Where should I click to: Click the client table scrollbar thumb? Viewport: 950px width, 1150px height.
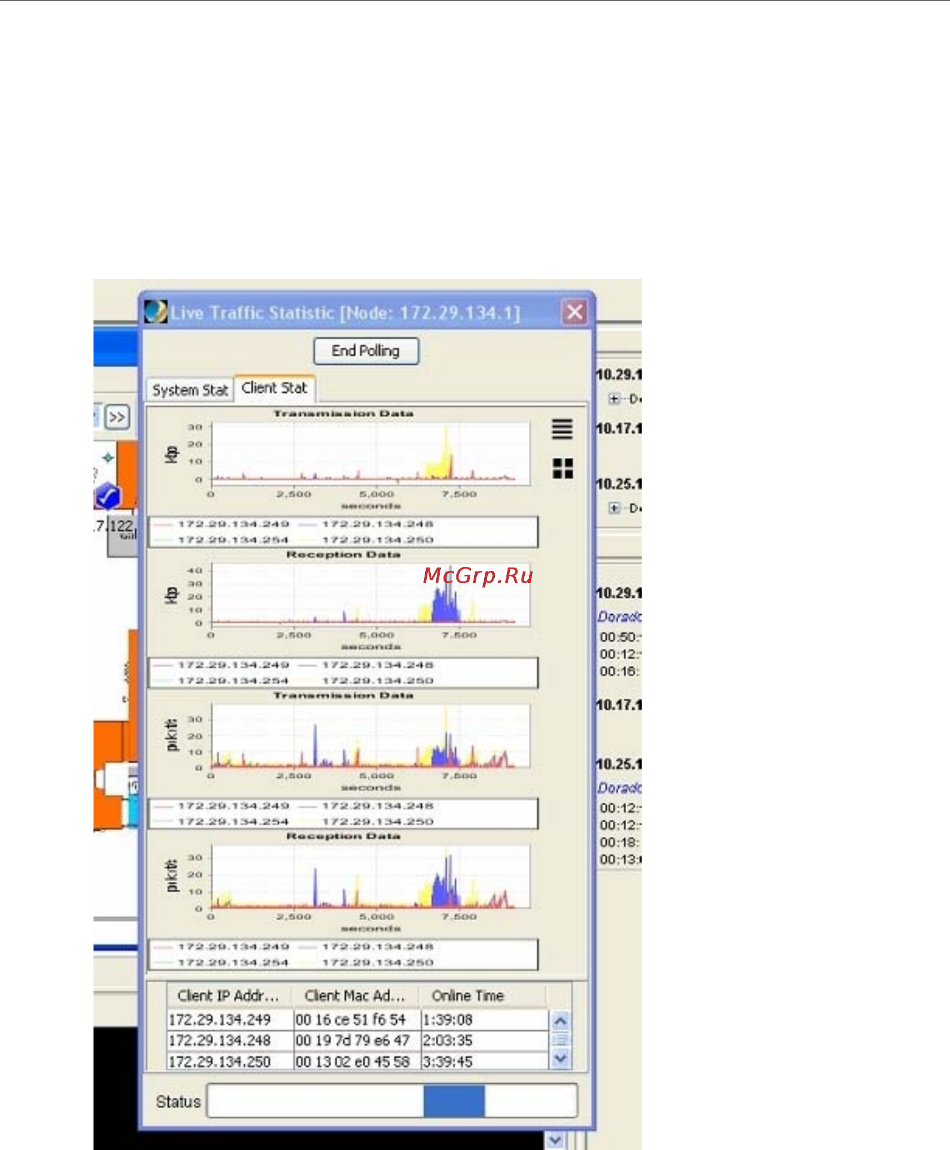point(560,1039)
